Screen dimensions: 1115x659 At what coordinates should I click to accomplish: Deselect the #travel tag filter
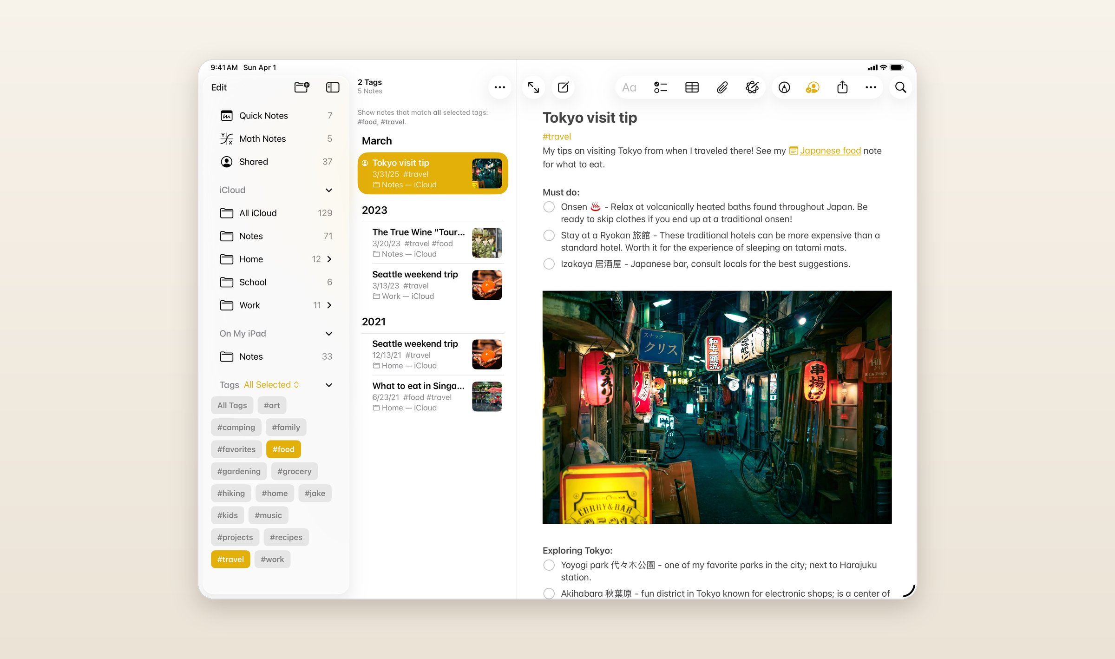[x=230, y=559]
